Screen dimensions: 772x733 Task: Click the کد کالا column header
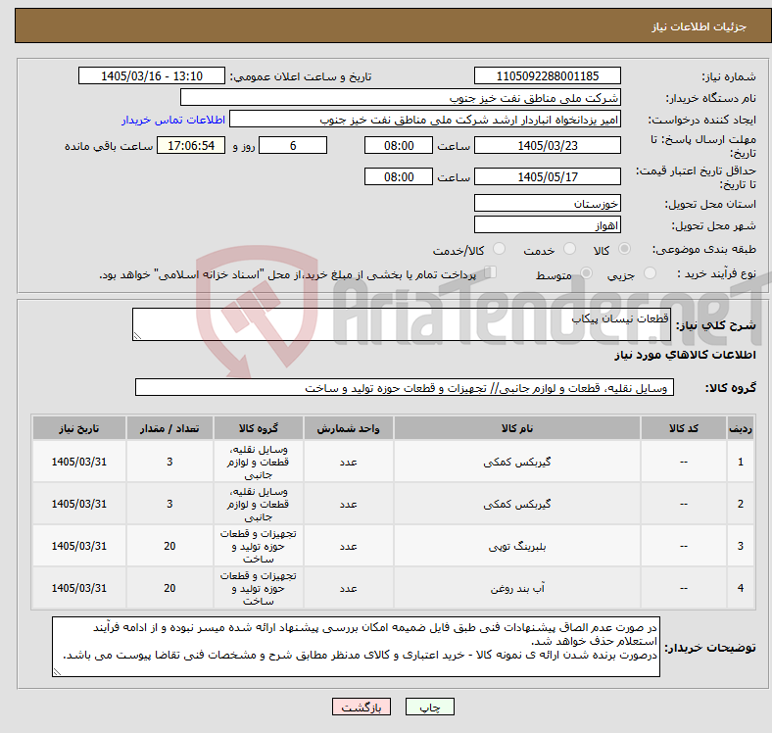click(x=684, y=428)
